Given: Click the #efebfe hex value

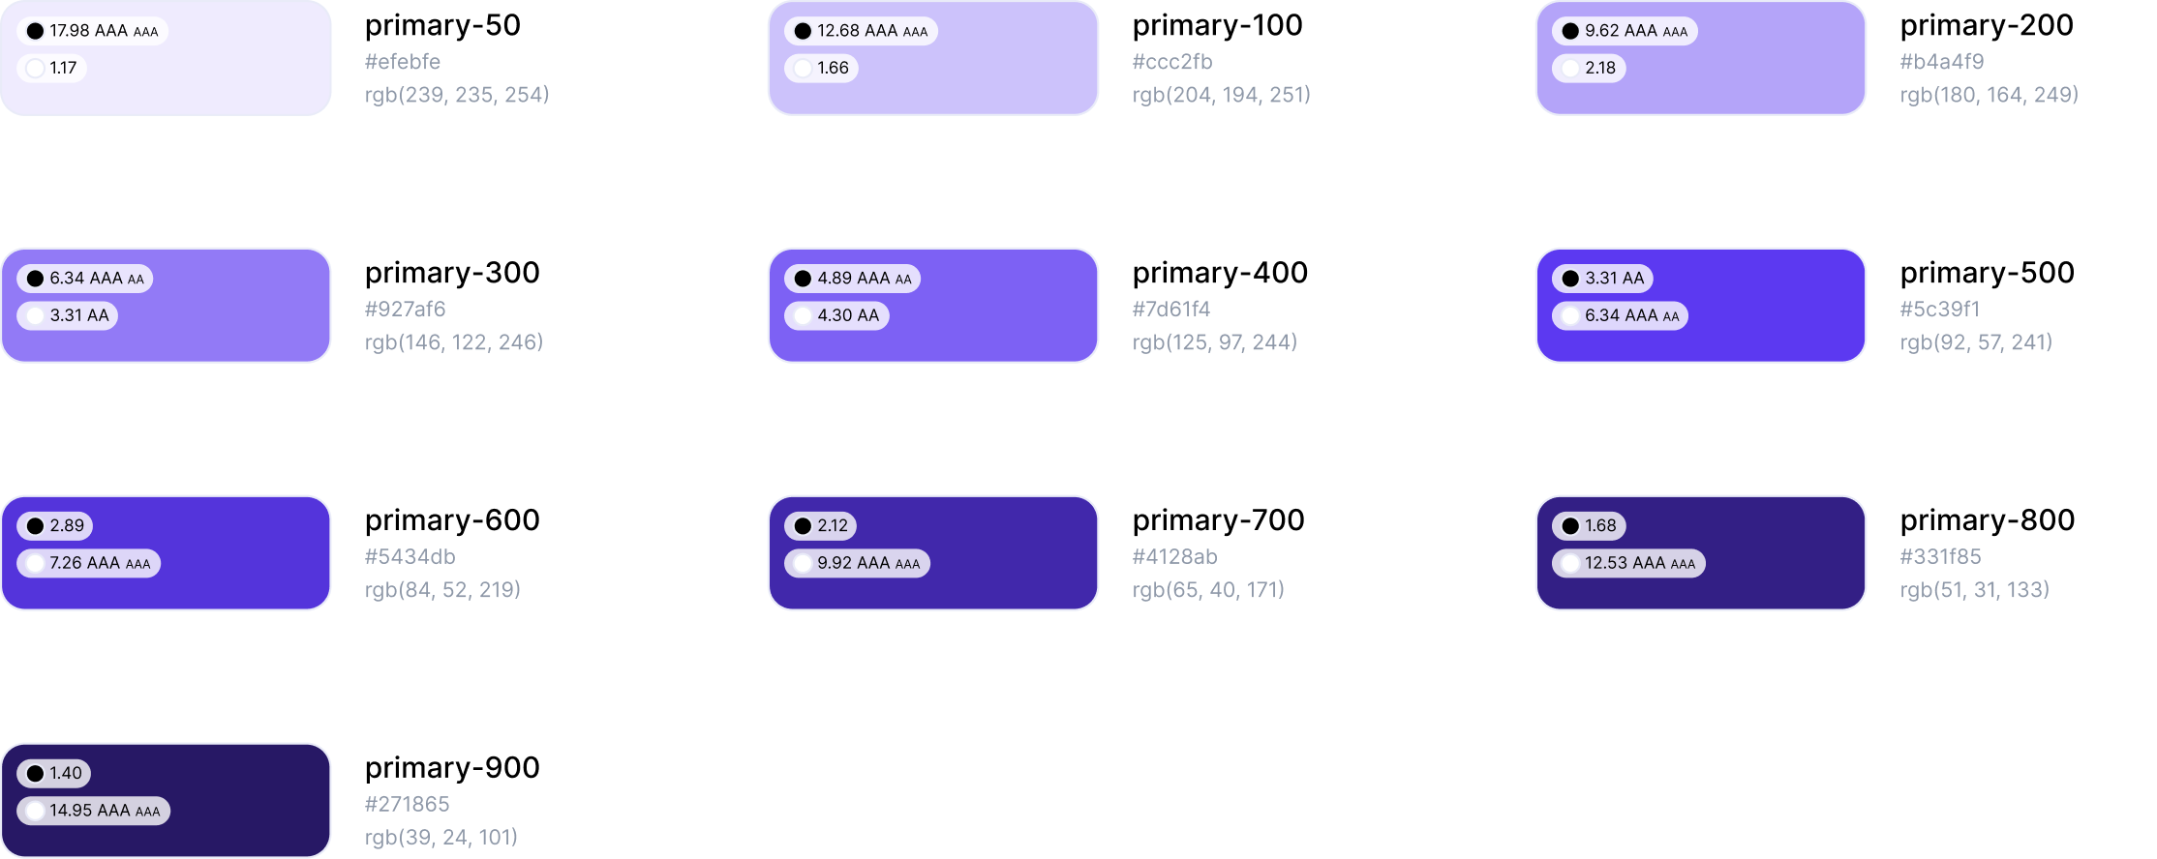Looking at the screenshot, I should (403, 62).
